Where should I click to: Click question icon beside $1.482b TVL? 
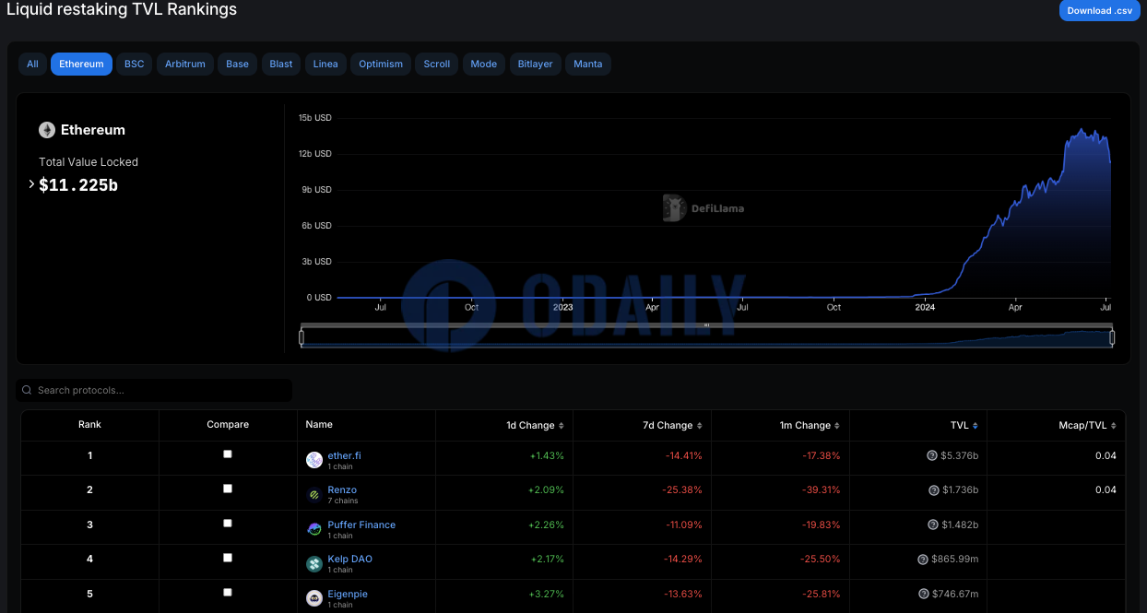[x=933, y=525]
